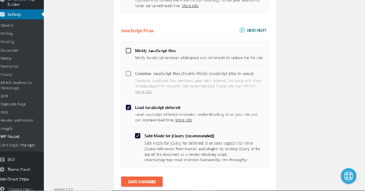This screenshot has height=191, width=365.
Task: Enable Minify JavaScript files checkbox
Action: [x=128, y=51]
